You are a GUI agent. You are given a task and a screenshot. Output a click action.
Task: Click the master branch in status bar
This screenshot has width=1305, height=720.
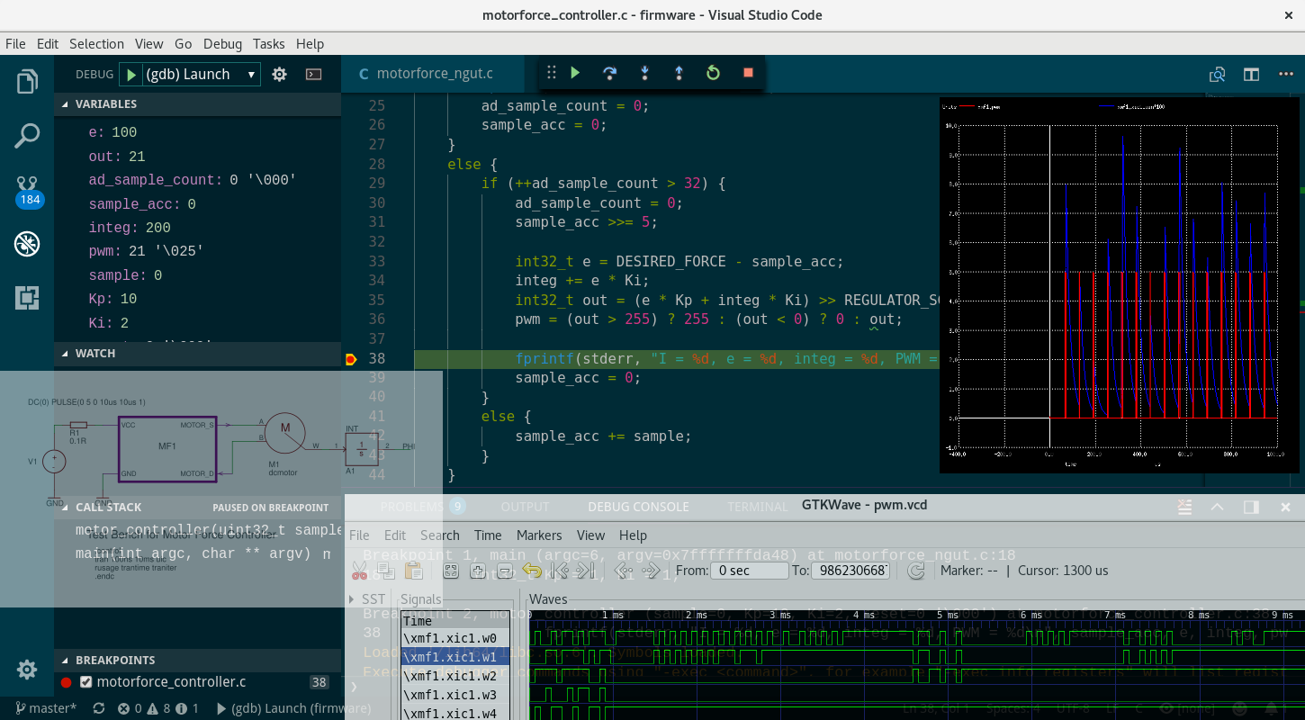coord(47,708)
